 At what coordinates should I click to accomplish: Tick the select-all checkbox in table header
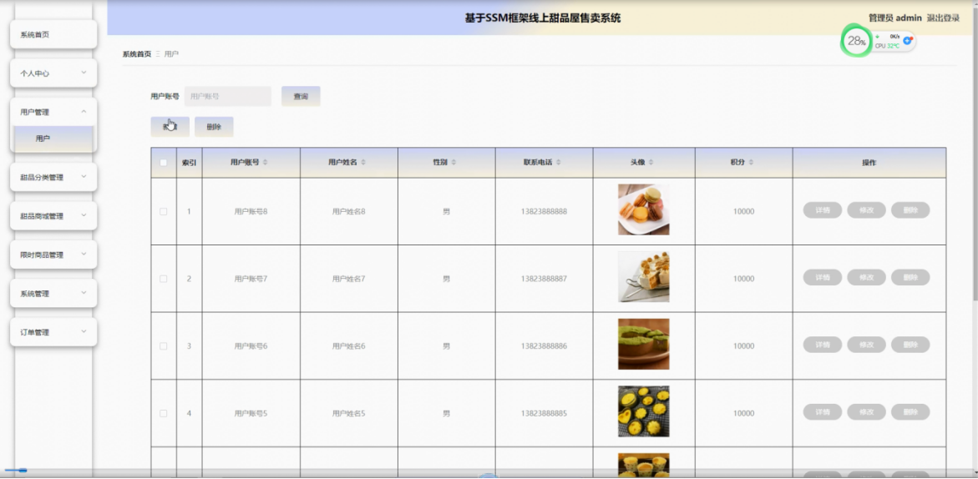(164, 163)
